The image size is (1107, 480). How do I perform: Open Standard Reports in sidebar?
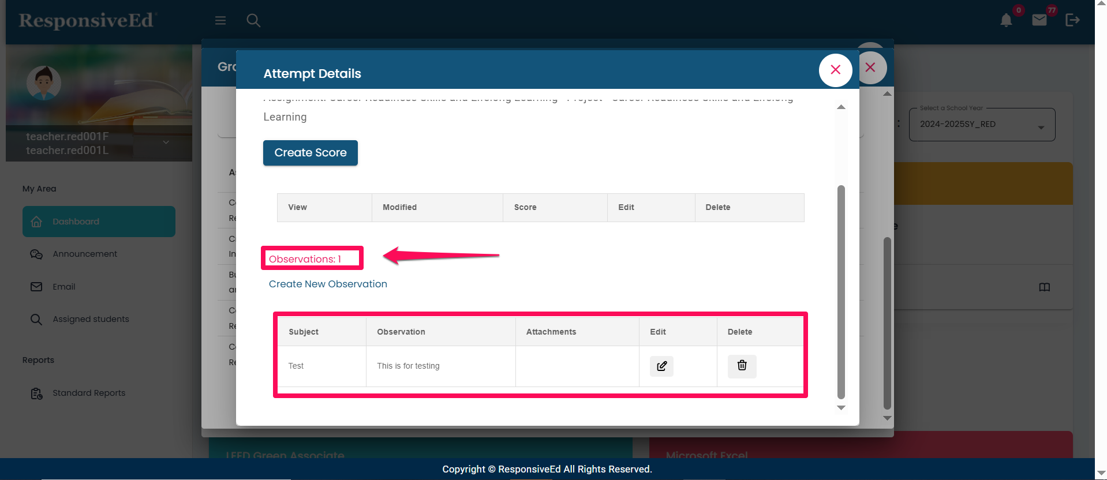[89, 393]
